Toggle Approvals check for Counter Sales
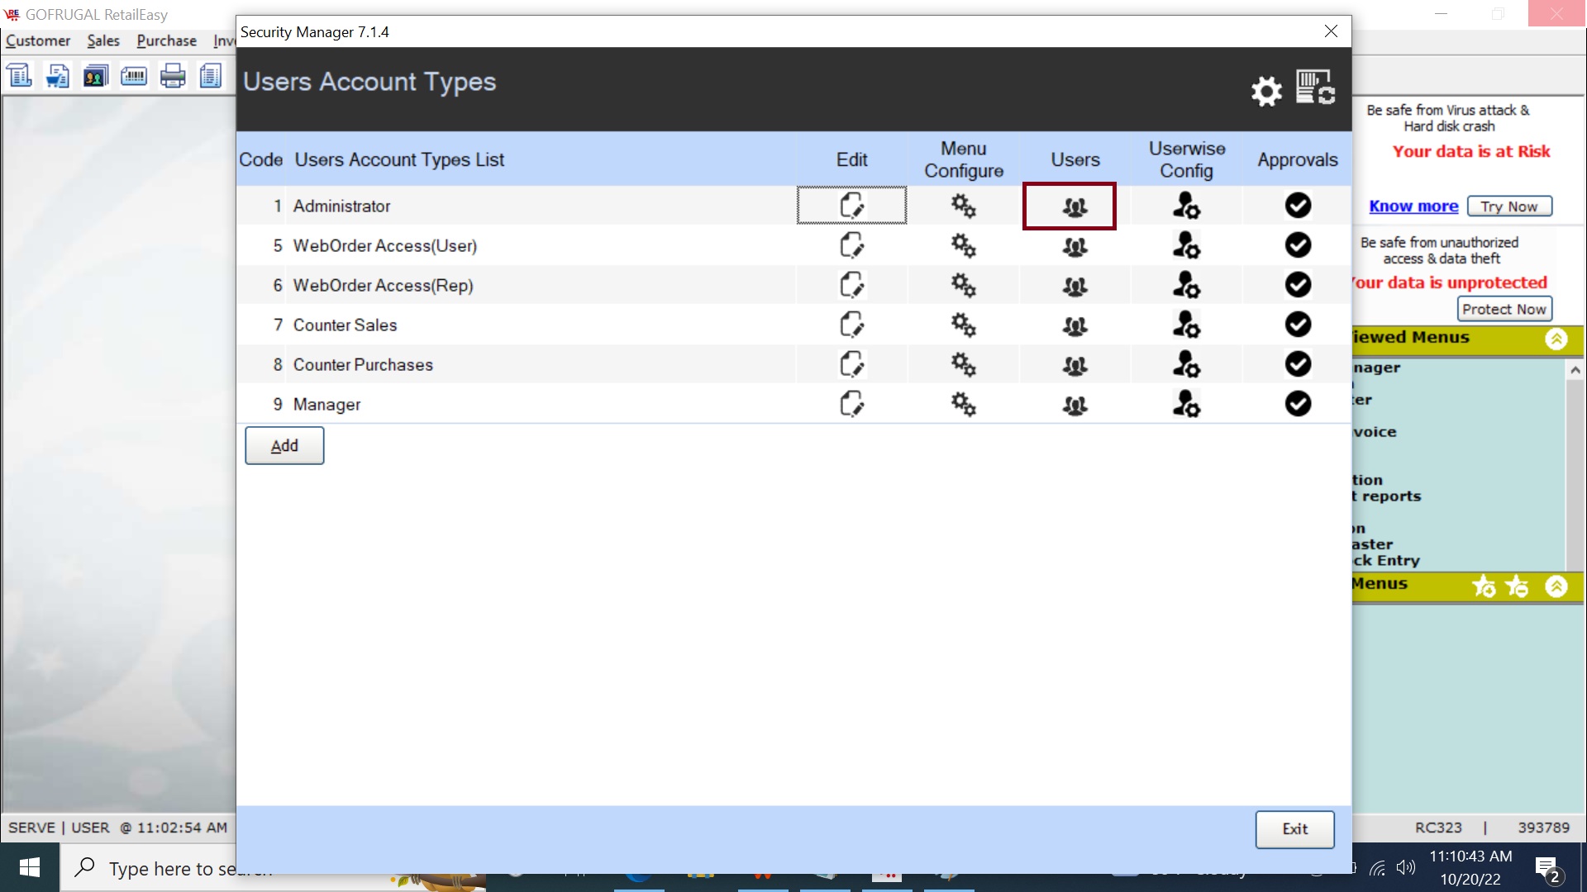The width and height of the screenshot is (1587, 892). point(1298,325)
